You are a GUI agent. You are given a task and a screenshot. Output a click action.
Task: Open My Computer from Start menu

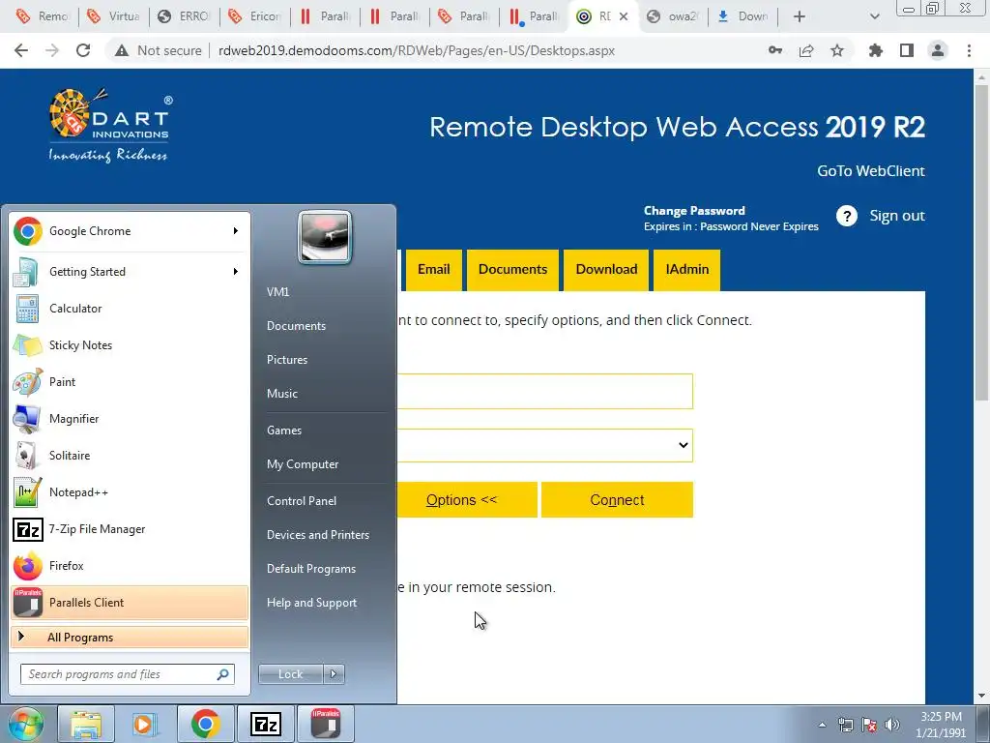(x=303, y=464)
